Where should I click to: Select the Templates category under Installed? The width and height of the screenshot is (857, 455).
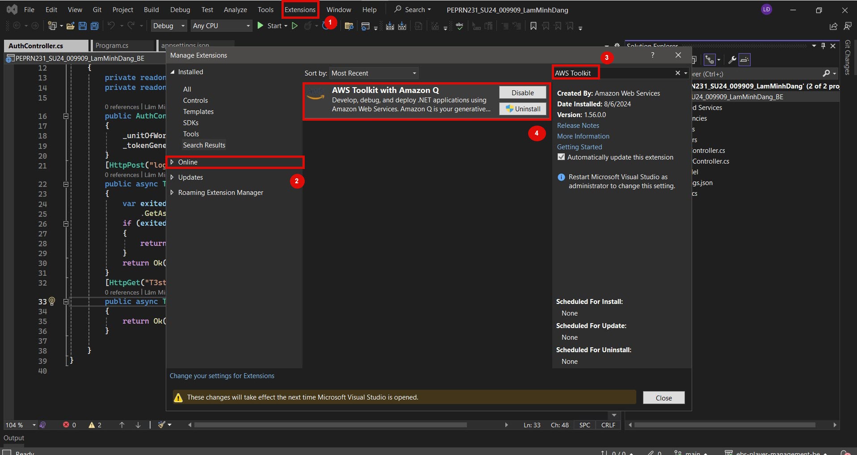[x=198, y=112]
